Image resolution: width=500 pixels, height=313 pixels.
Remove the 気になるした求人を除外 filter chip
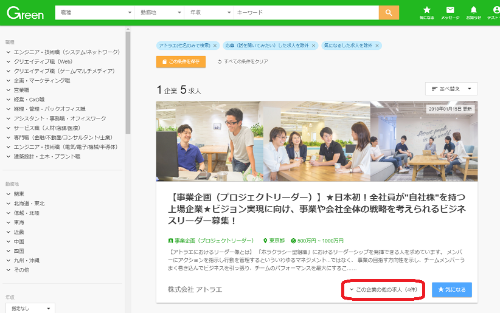coord(377,46)
